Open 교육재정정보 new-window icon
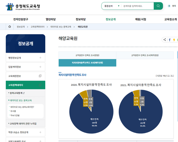Screen dimensions: 178x142 (40, 76)
